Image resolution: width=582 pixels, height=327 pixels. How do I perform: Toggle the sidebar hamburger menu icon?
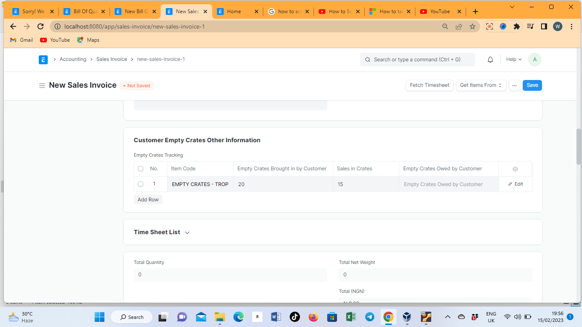point(42,86)
